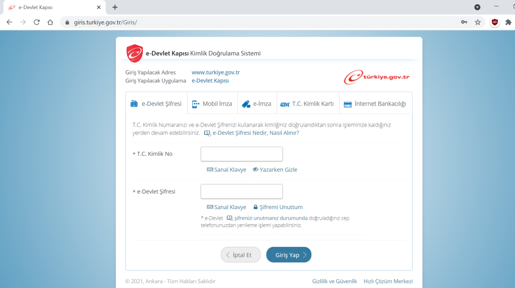Open the extensions puzzle piece menu
Screen dimensions: 515x288
pos(508,22)
